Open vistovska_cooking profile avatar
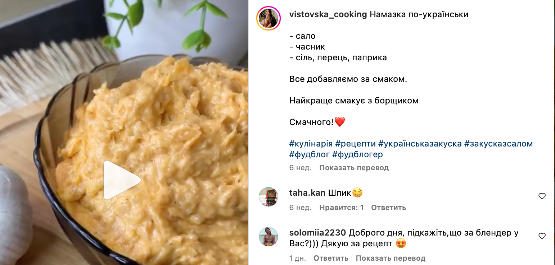555x265 pixels. pos(269,18)
